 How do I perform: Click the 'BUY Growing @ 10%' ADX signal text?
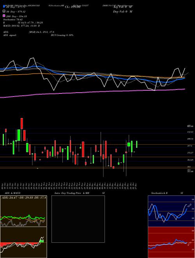[62, 35]
